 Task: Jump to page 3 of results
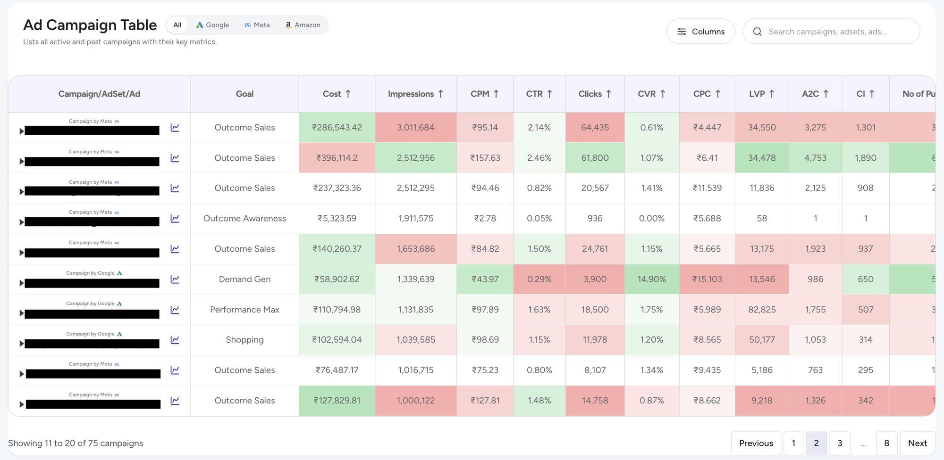(x=840, y=443)
